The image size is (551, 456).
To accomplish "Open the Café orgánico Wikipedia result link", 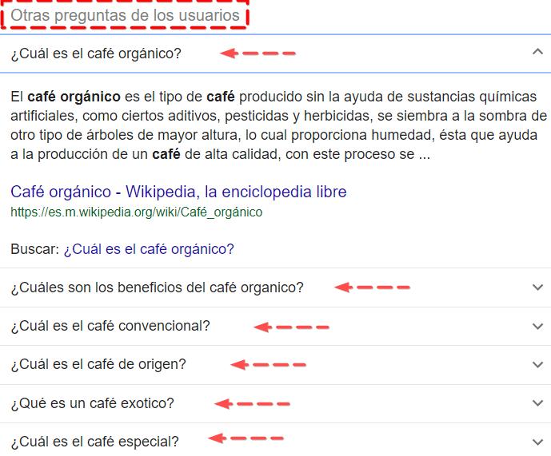I will coord(178,192).
